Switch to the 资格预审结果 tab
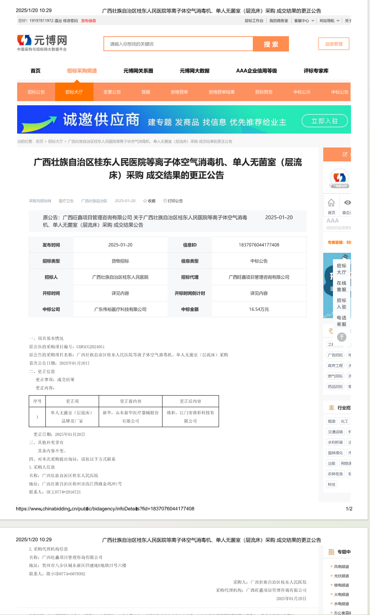This screenshot has width=370, height=615. tap(221, 92)
